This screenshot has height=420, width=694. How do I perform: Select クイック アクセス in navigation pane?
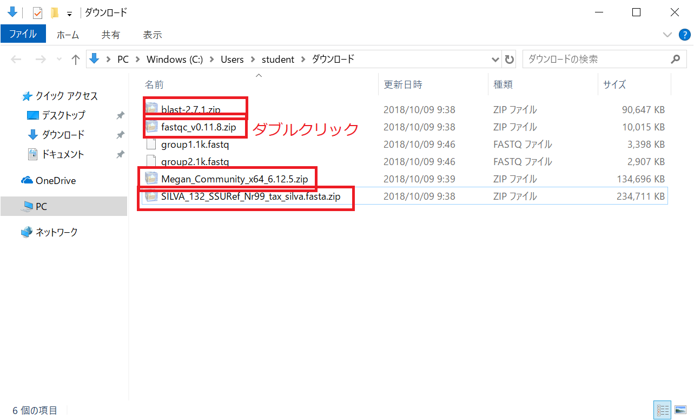tap(67, 96)
